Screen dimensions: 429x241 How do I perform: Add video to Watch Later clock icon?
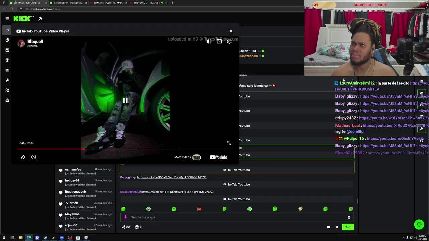[34, 157]
